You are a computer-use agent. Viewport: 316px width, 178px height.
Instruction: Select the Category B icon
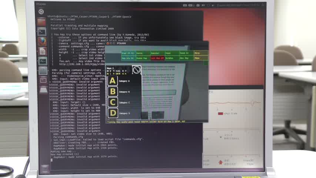[113, 91]
